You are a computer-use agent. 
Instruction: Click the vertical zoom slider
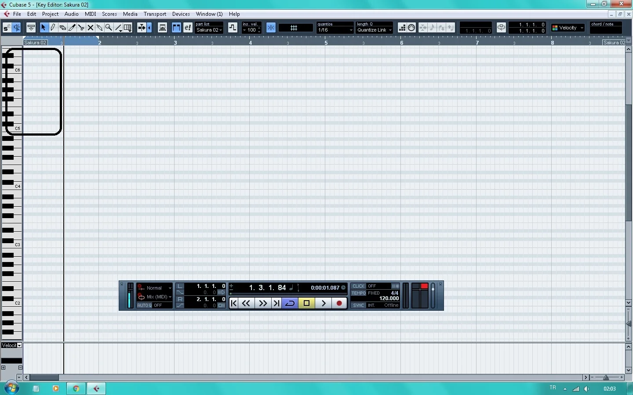pyautogui.click(x=629, y=324)
